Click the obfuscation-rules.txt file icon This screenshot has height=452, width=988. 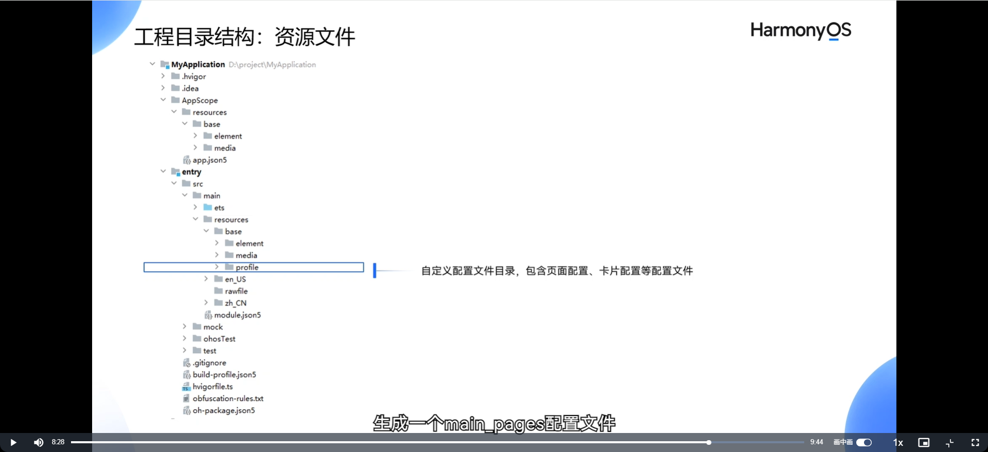pos(186,398)
